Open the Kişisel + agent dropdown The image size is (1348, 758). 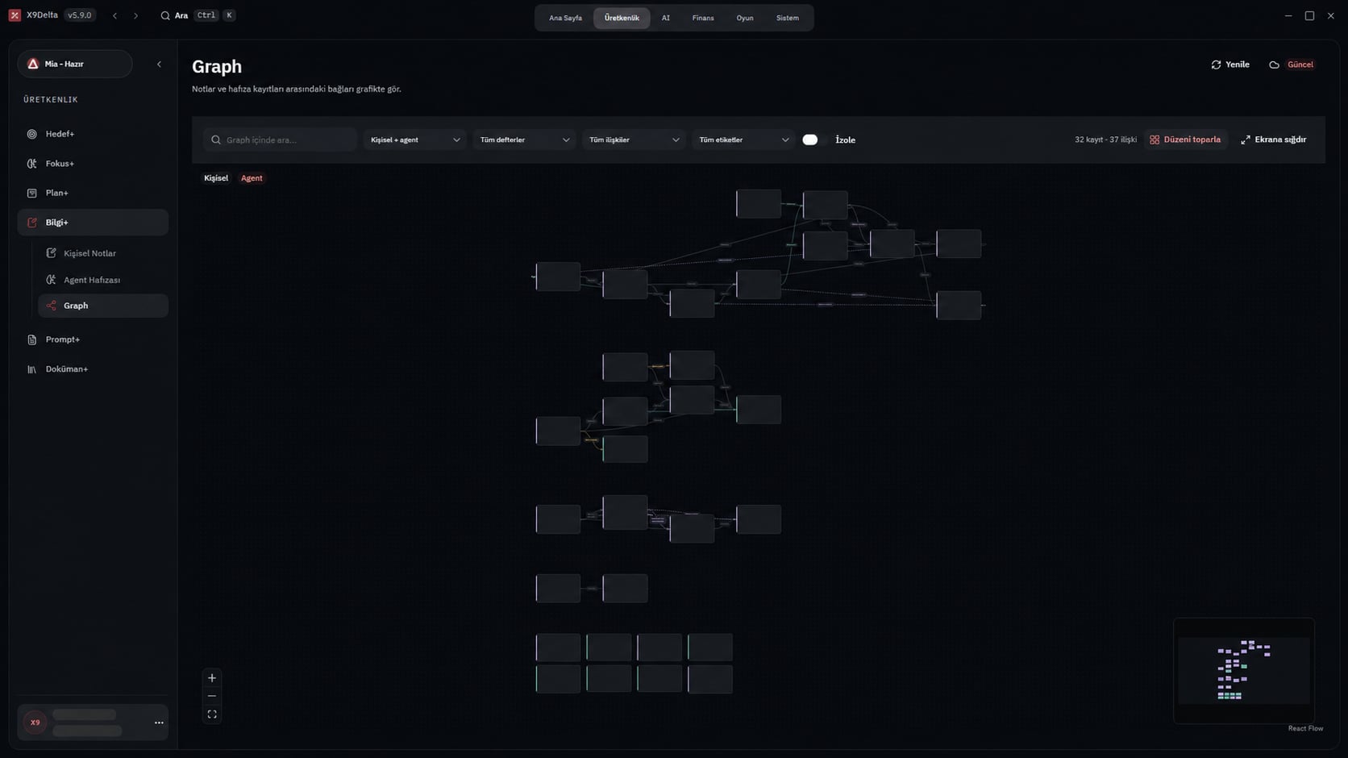pyautogui.click(x=414, y=140)
